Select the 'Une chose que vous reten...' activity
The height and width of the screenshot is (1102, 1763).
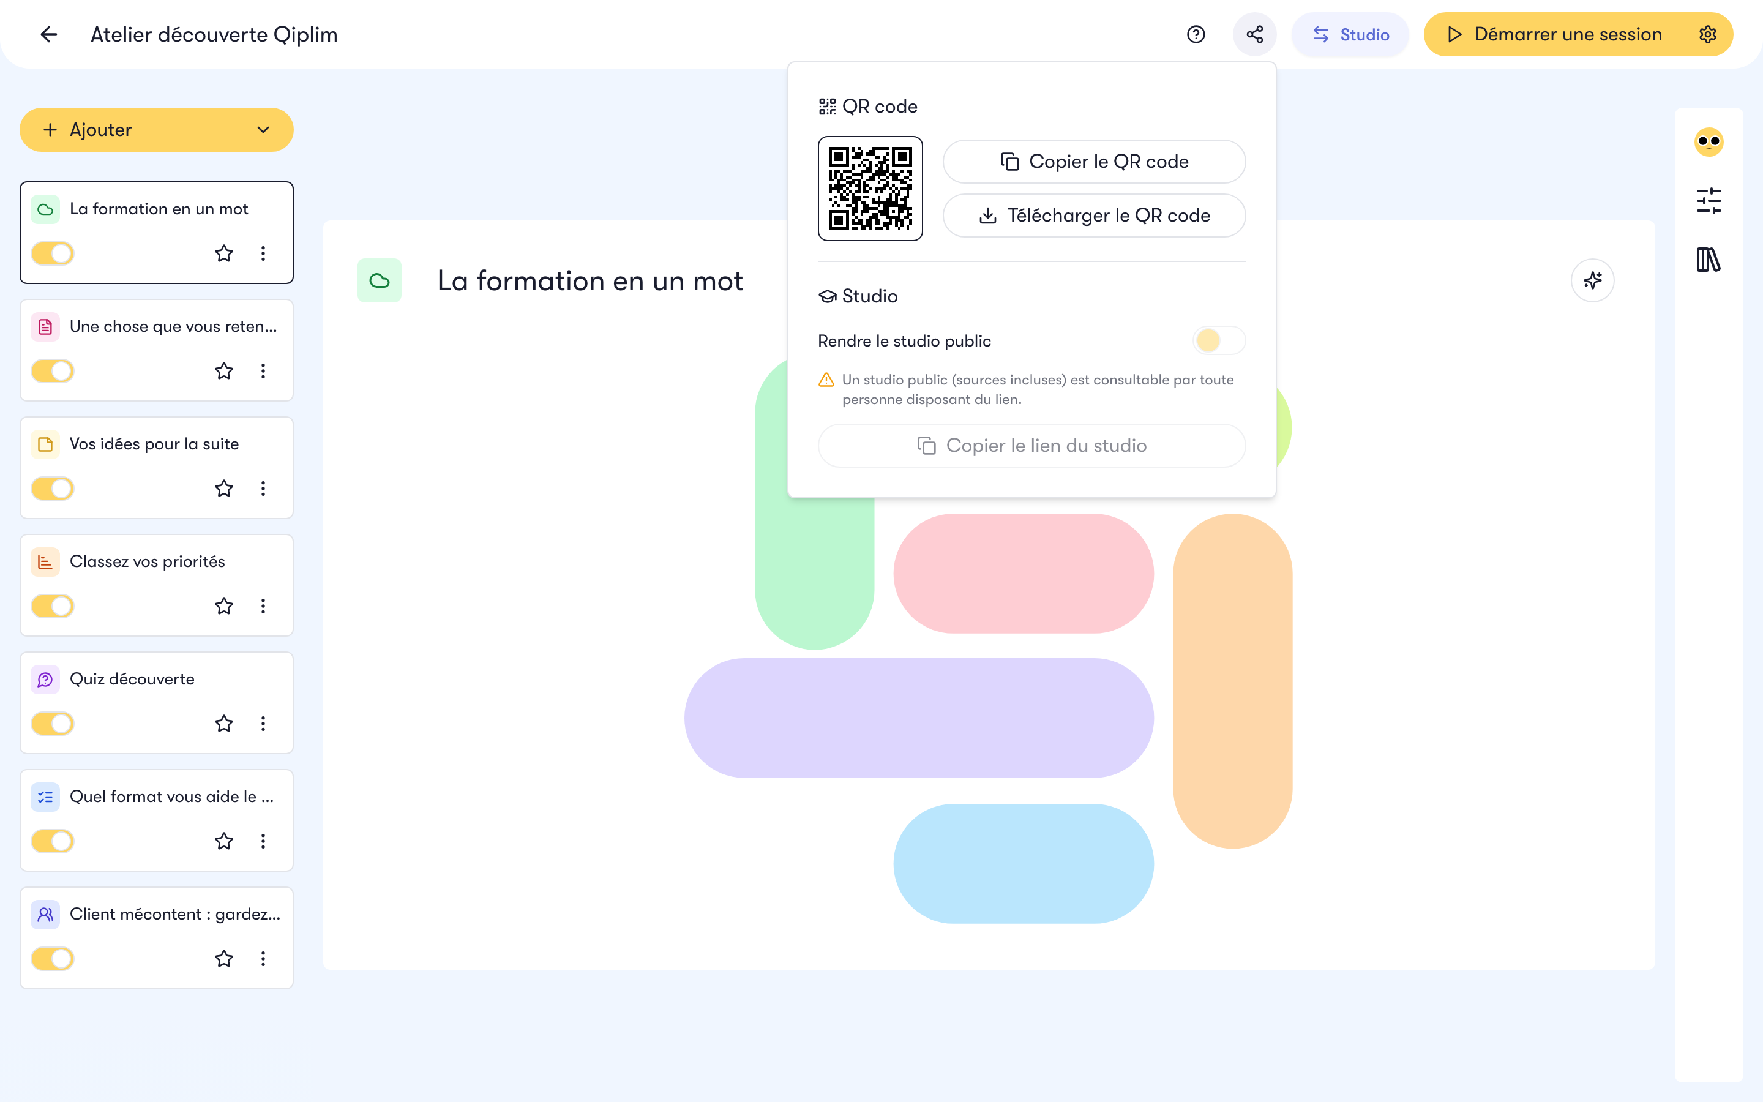tap(157, 350)
